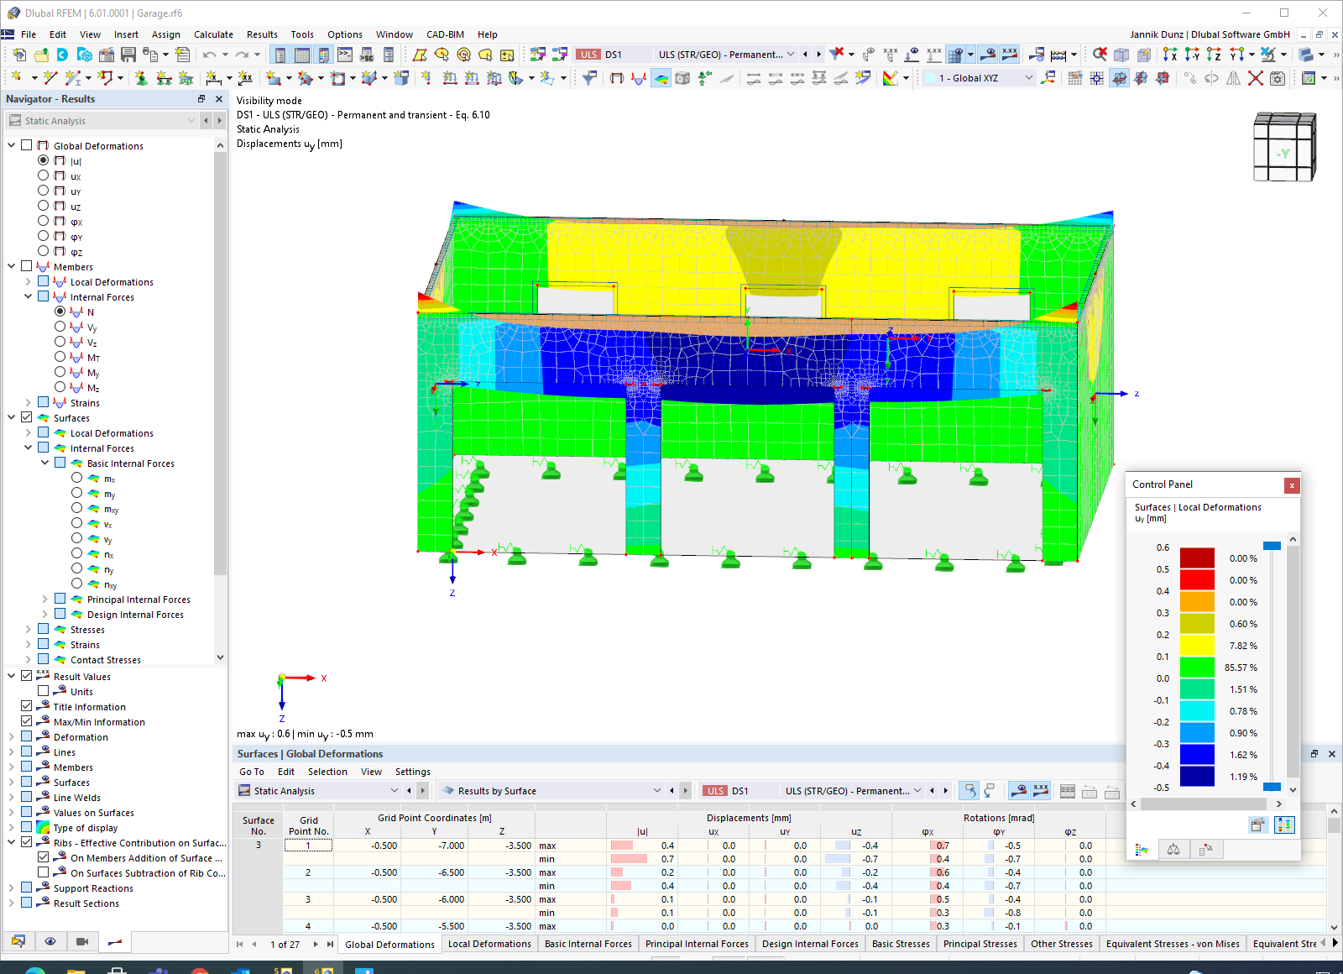1343x974 pixels.
Task: Click the new dimension line icon
Action: coord(215,78)
